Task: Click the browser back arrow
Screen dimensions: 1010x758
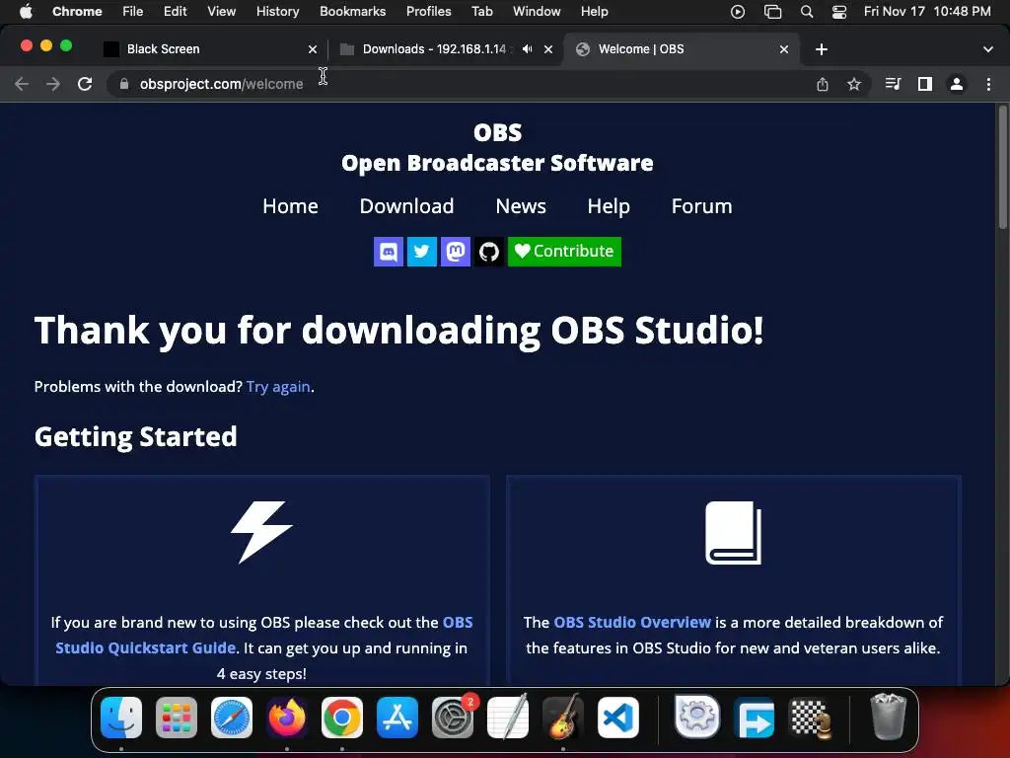Action: (22, 85)
